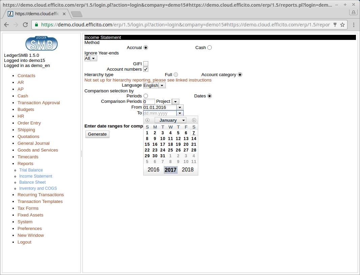Choose Periods for comparison selection
This screenshot has width=360, height=275.
pyautogui.click(x=146, y=96)
